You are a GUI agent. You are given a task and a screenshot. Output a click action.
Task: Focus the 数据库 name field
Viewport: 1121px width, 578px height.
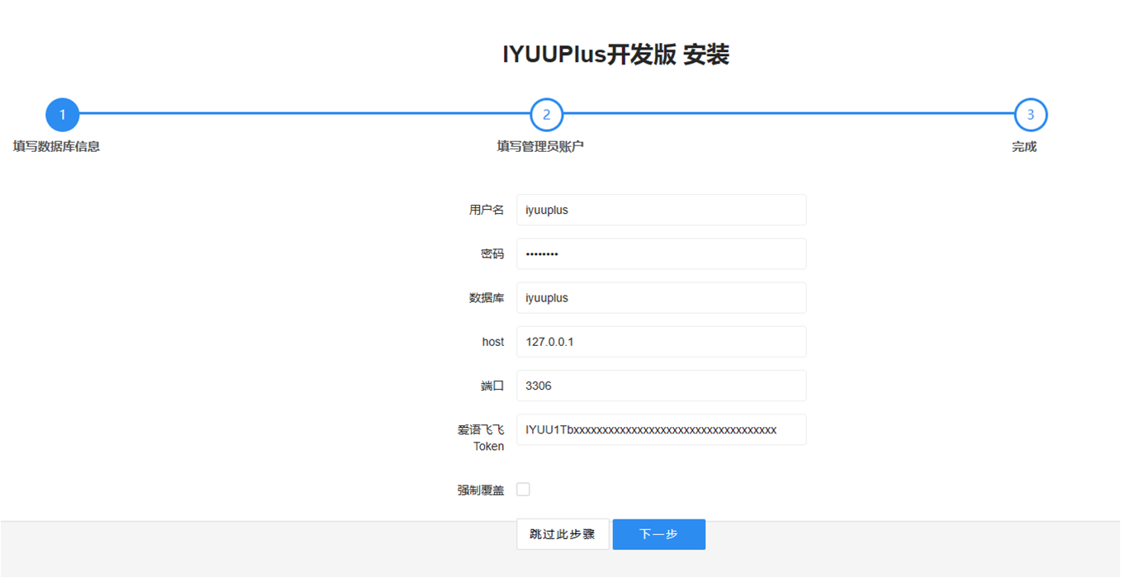coord(661,298)
